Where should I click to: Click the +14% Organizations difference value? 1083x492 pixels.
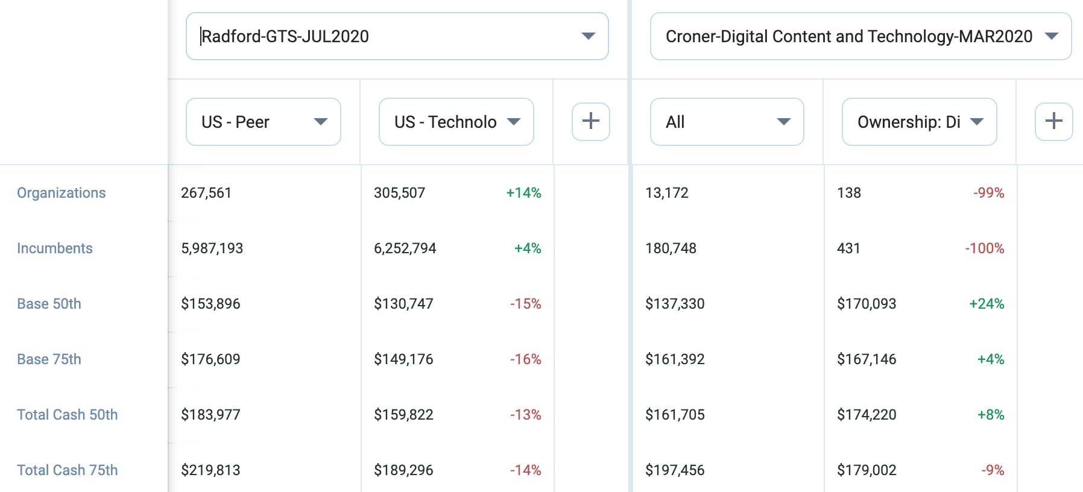523,193
